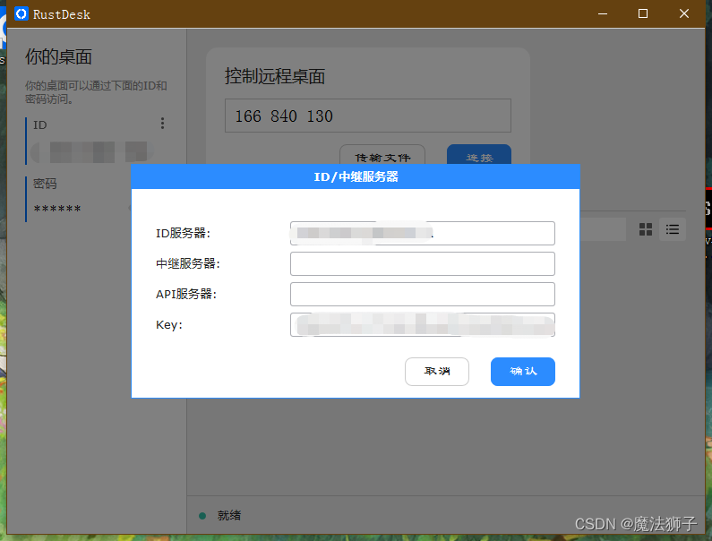Click the 传输文件 transfer file button
Viewport: 712px width, 541px height.
(382, 155)
